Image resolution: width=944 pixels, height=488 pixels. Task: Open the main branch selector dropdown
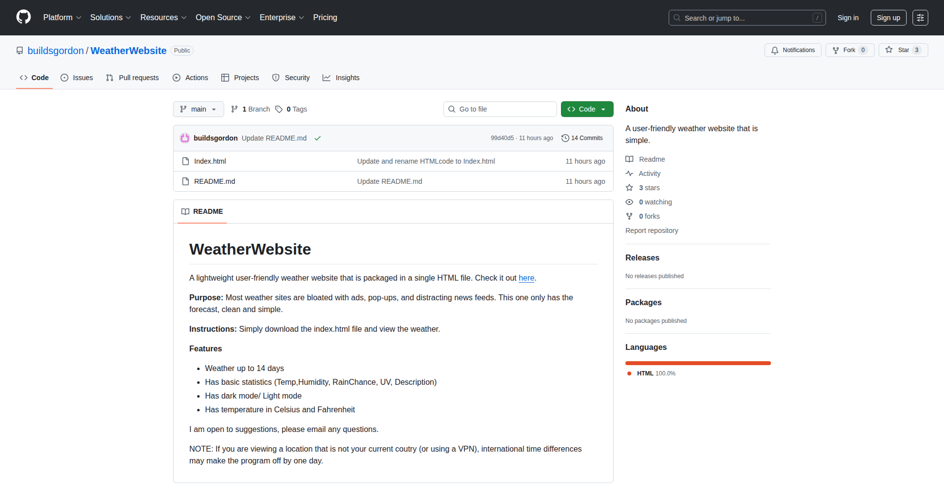tap(198, 109)
